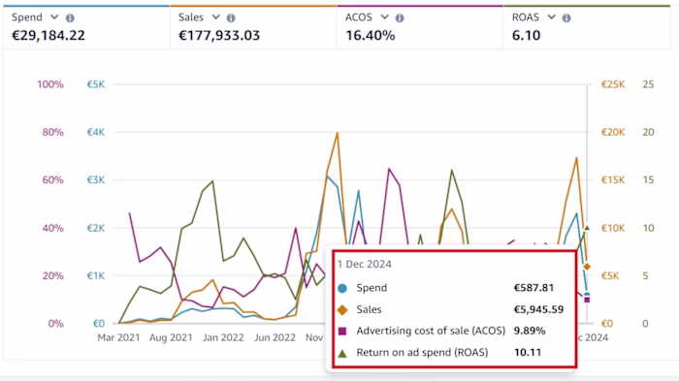Image resolution: width=679 pixels, height=381 pixels.
Task: Click the purple ACOS square marker on the chart
Action: pos(587,300)
